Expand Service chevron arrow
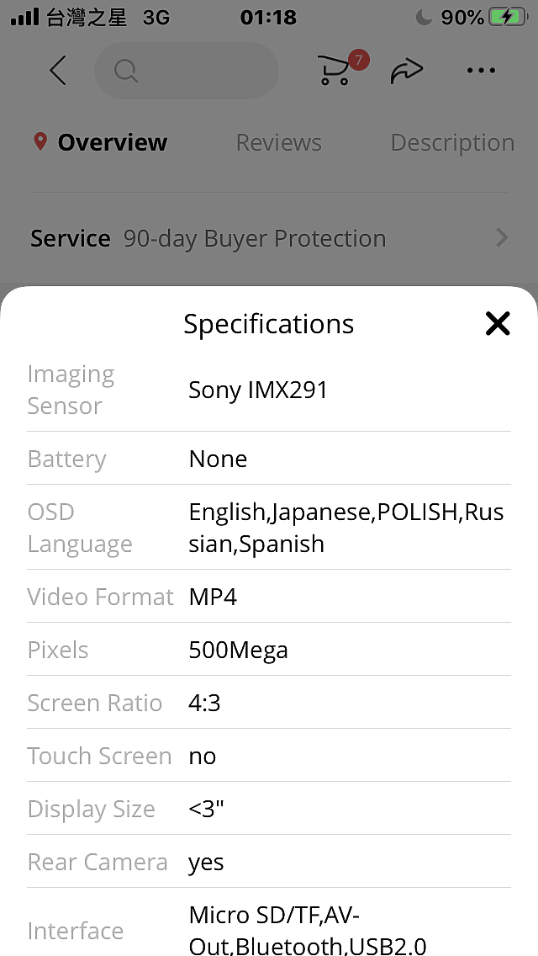Screen dimensions: 538x956 (x=502, y=238)
